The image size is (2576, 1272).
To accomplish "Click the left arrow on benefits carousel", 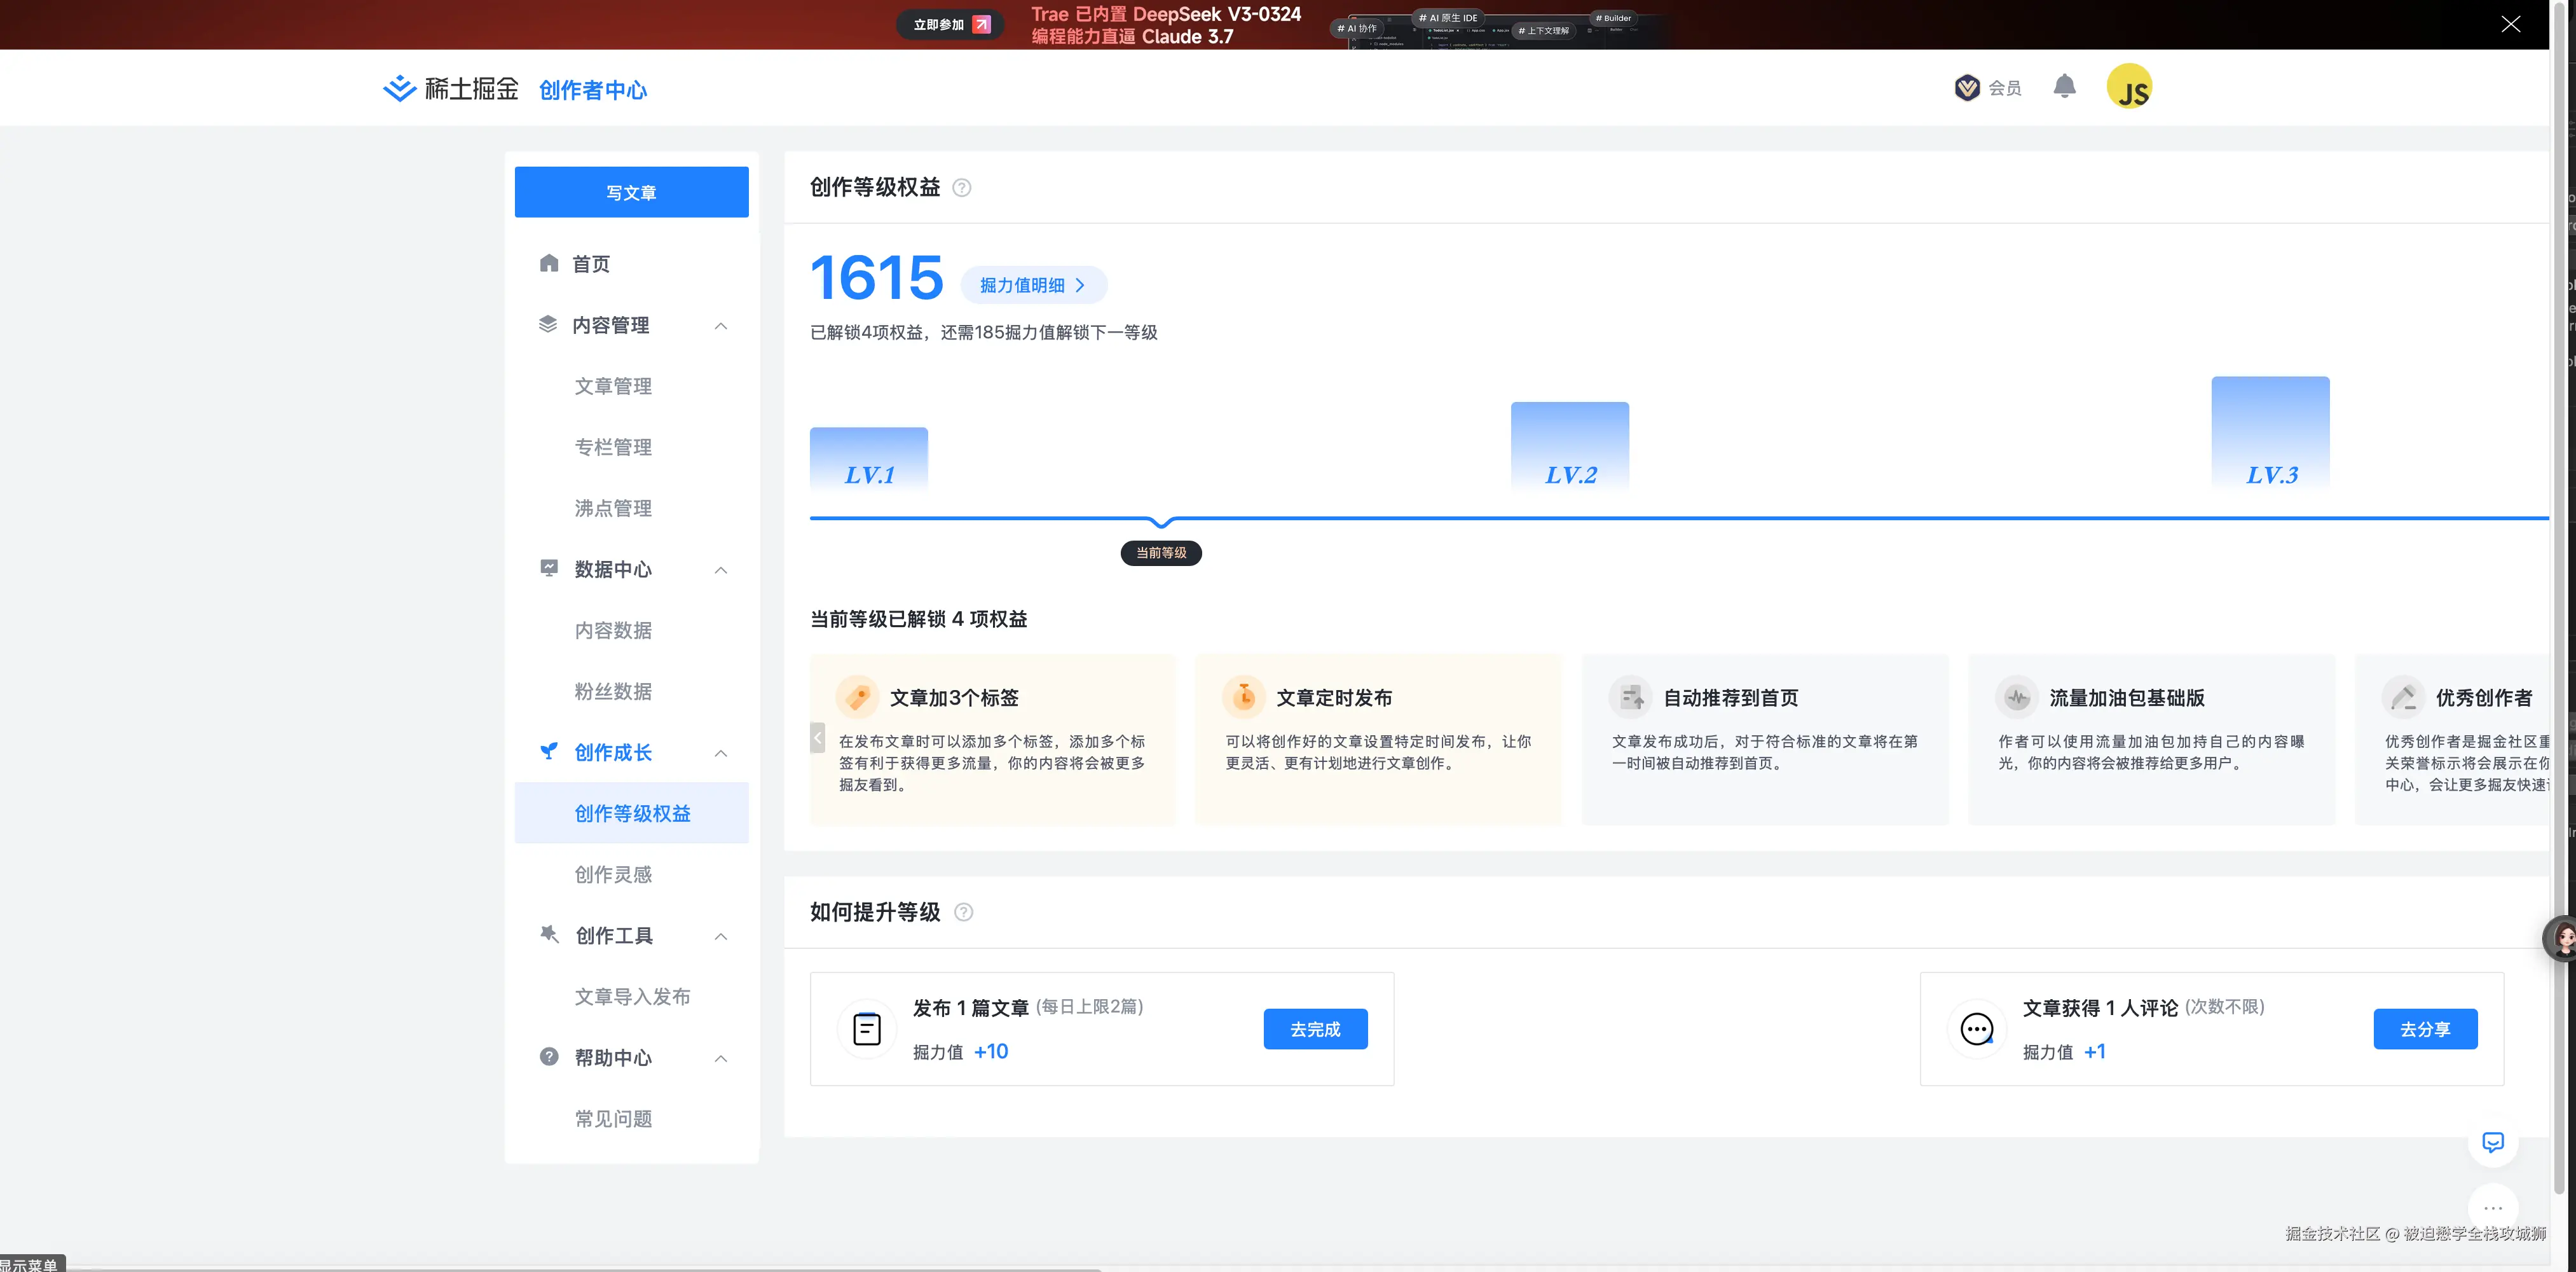I will 818,738.
